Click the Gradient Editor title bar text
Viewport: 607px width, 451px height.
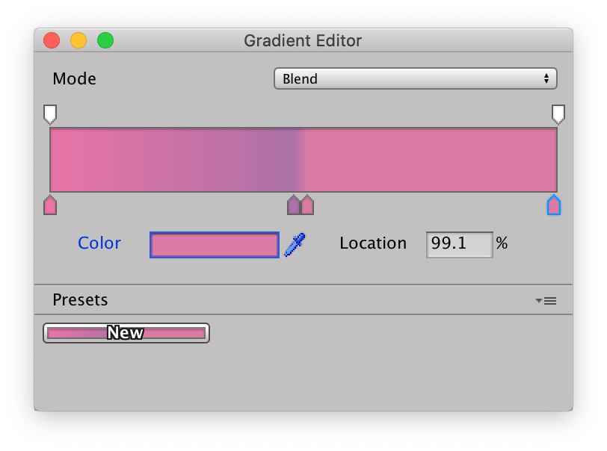303,41
